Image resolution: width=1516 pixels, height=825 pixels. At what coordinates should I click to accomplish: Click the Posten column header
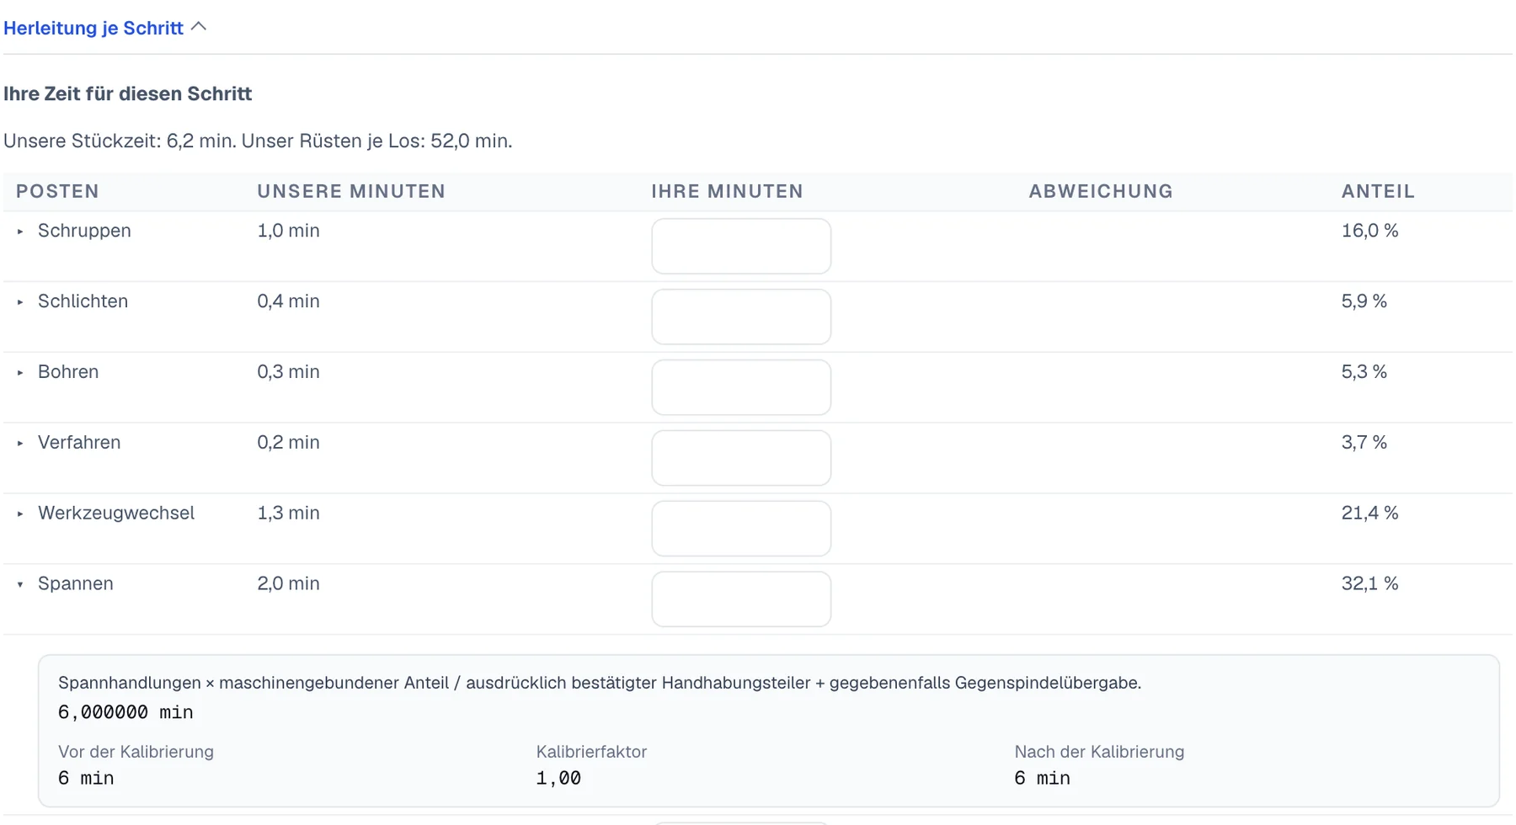coord(57,191)
